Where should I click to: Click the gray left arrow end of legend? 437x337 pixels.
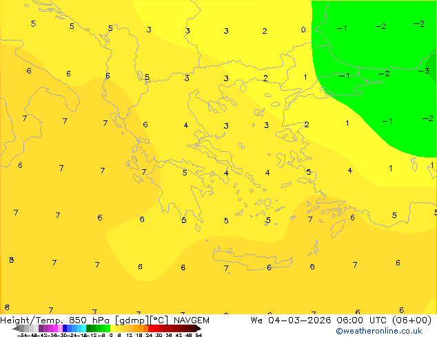pos(16,329)
